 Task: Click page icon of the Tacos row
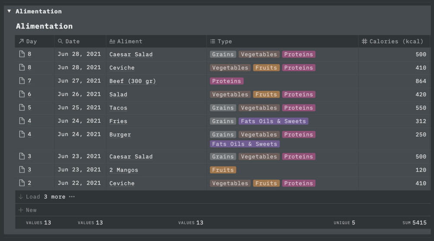[22, 108]
